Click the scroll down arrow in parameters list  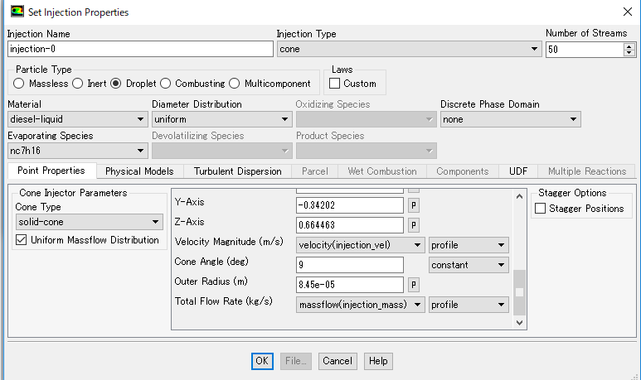pos(520,322)
